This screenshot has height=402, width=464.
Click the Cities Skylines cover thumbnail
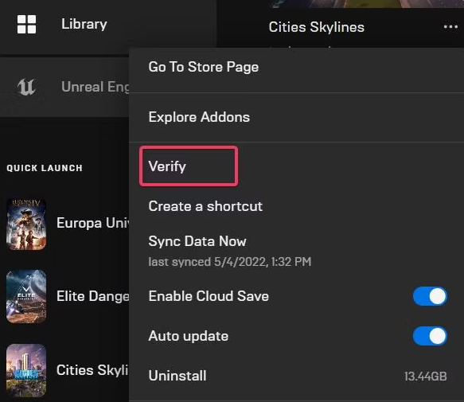26,370
